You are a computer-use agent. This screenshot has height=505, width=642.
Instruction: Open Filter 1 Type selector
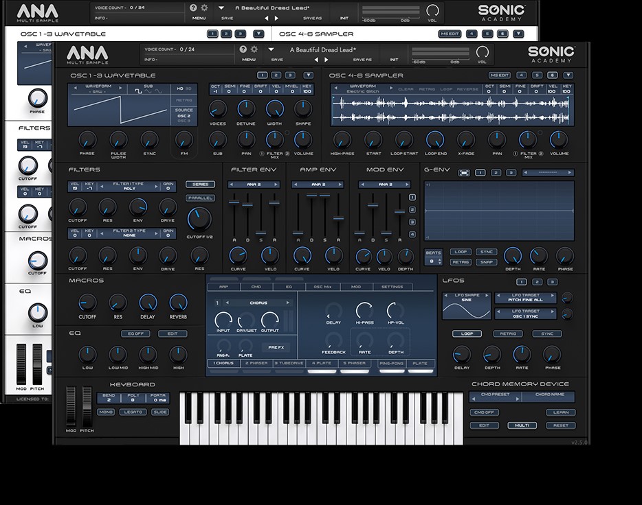[x=130, y=186]
